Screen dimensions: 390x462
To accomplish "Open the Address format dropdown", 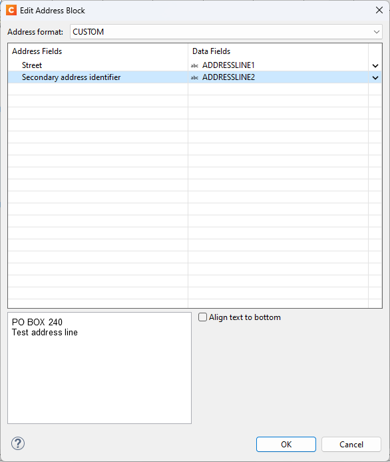I will click(376, 32).
